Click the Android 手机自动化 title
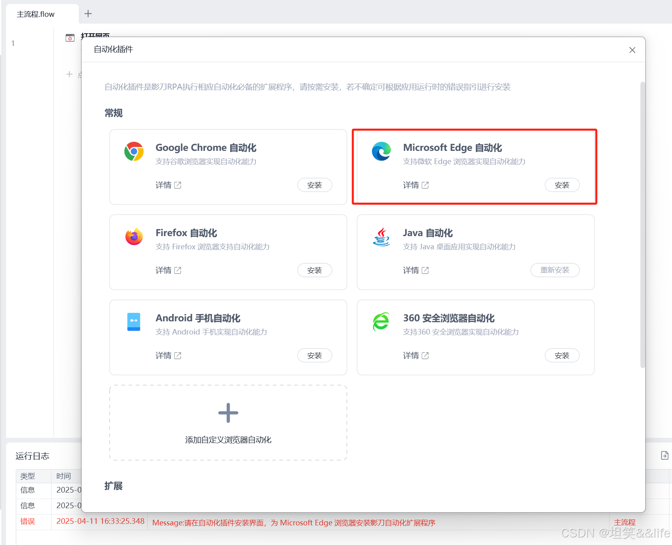 (198, 318)
